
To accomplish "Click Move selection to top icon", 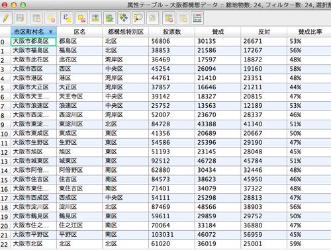I will point(95,18).
